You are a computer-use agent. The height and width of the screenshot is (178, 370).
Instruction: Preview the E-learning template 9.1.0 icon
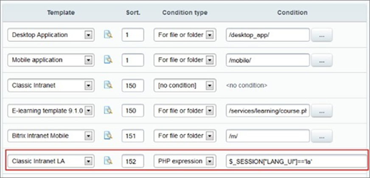click(108, 111)
